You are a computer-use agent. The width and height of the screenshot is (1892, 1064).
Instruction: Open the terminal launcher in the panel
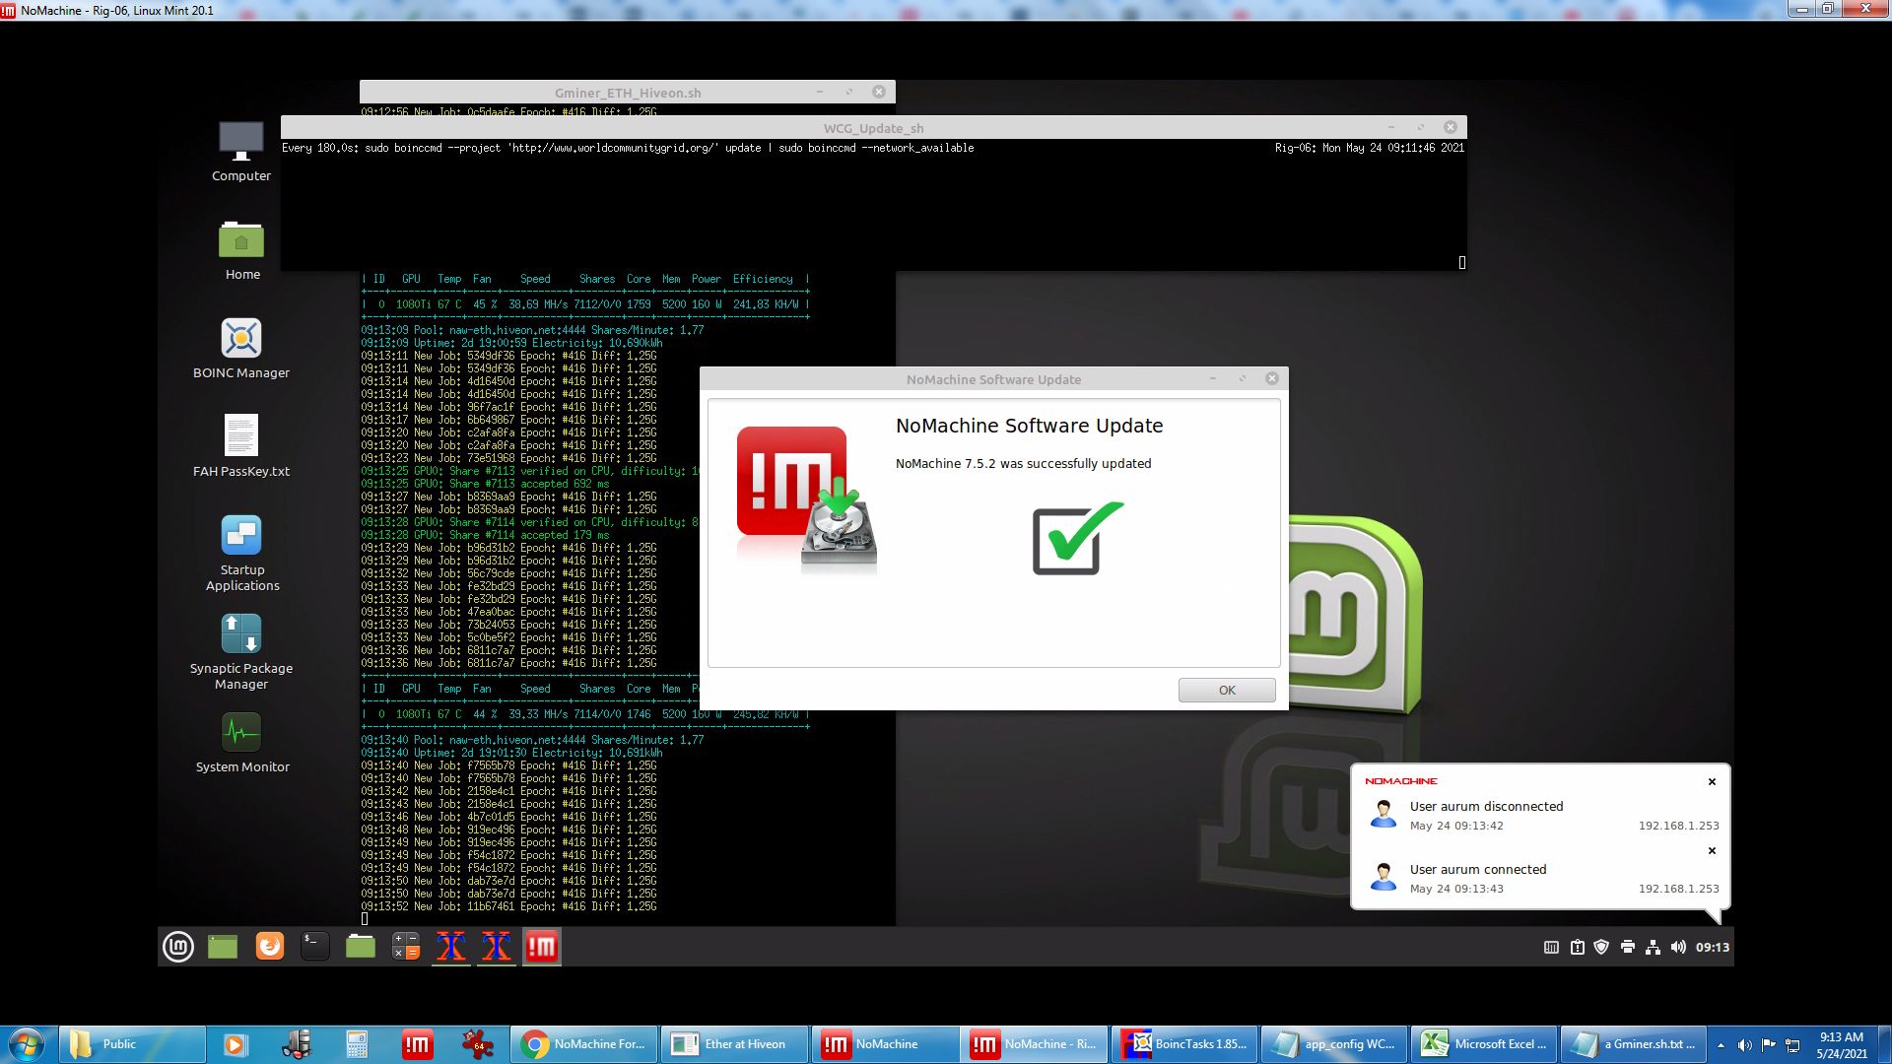point(314,947)
